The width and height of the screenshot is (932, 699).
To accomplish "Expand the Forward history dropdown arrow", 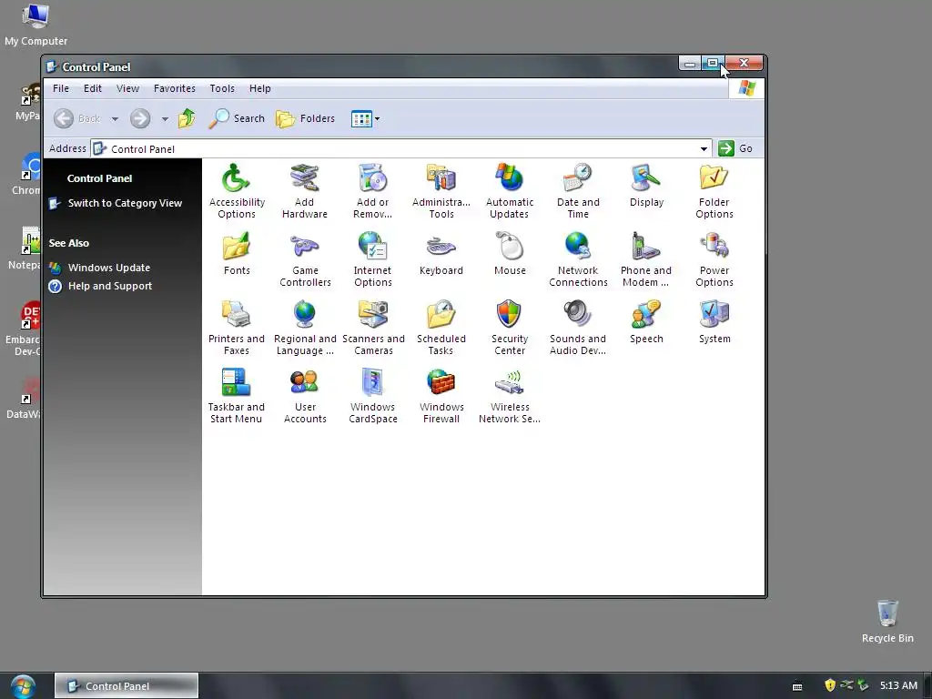I will coord(165,119).
